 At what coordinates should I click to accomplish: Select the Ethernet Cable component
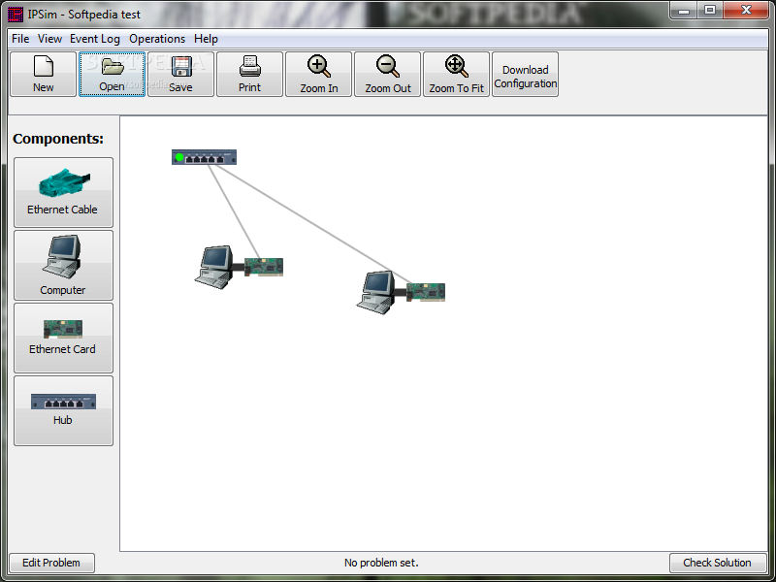click(63, 192)
